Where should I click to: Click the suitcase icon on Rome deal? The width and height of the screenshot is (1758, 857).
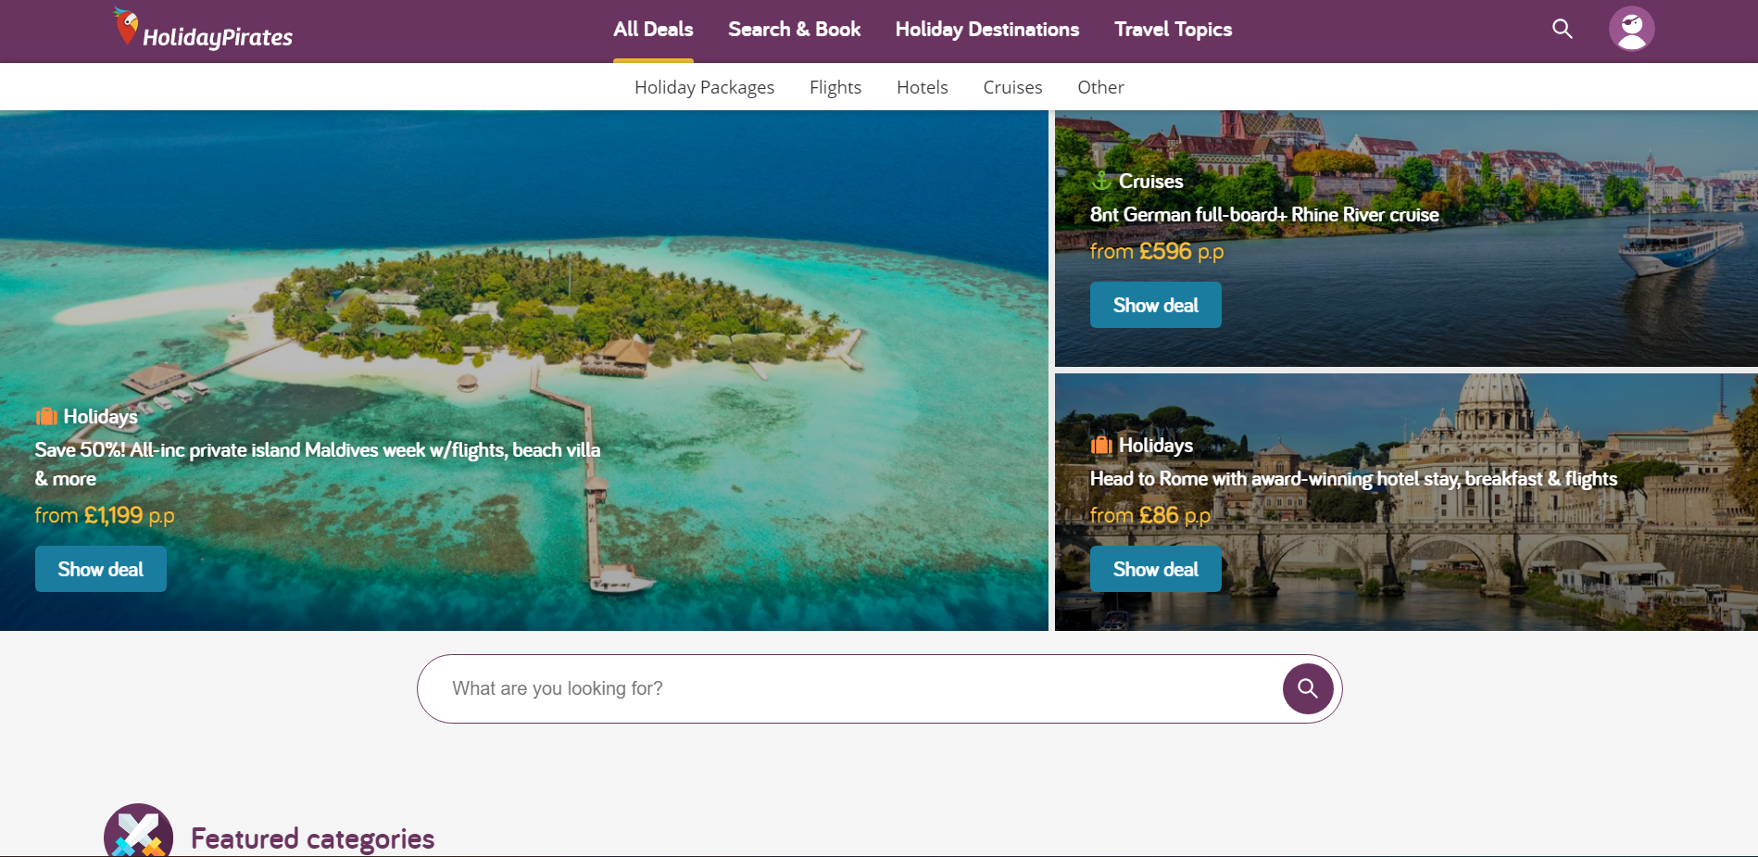tap(1101, 445)
